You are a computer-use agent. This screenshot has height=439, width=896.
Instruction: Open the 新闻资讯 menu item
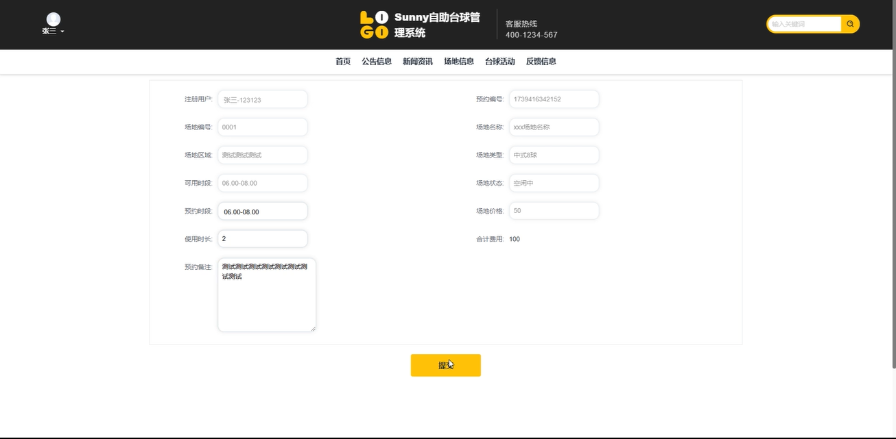click(x=418, y=62)
